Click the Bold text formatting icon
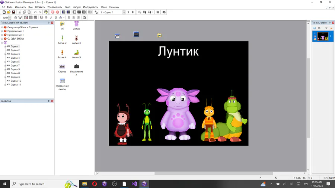This screenshot has height=188, width=335. 47,17
